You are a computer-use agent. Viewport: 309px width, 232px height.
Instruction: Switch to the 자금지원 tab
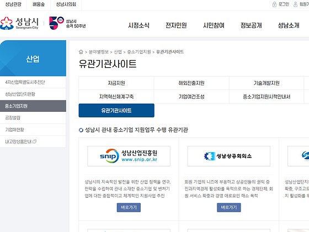click(116, 83)
